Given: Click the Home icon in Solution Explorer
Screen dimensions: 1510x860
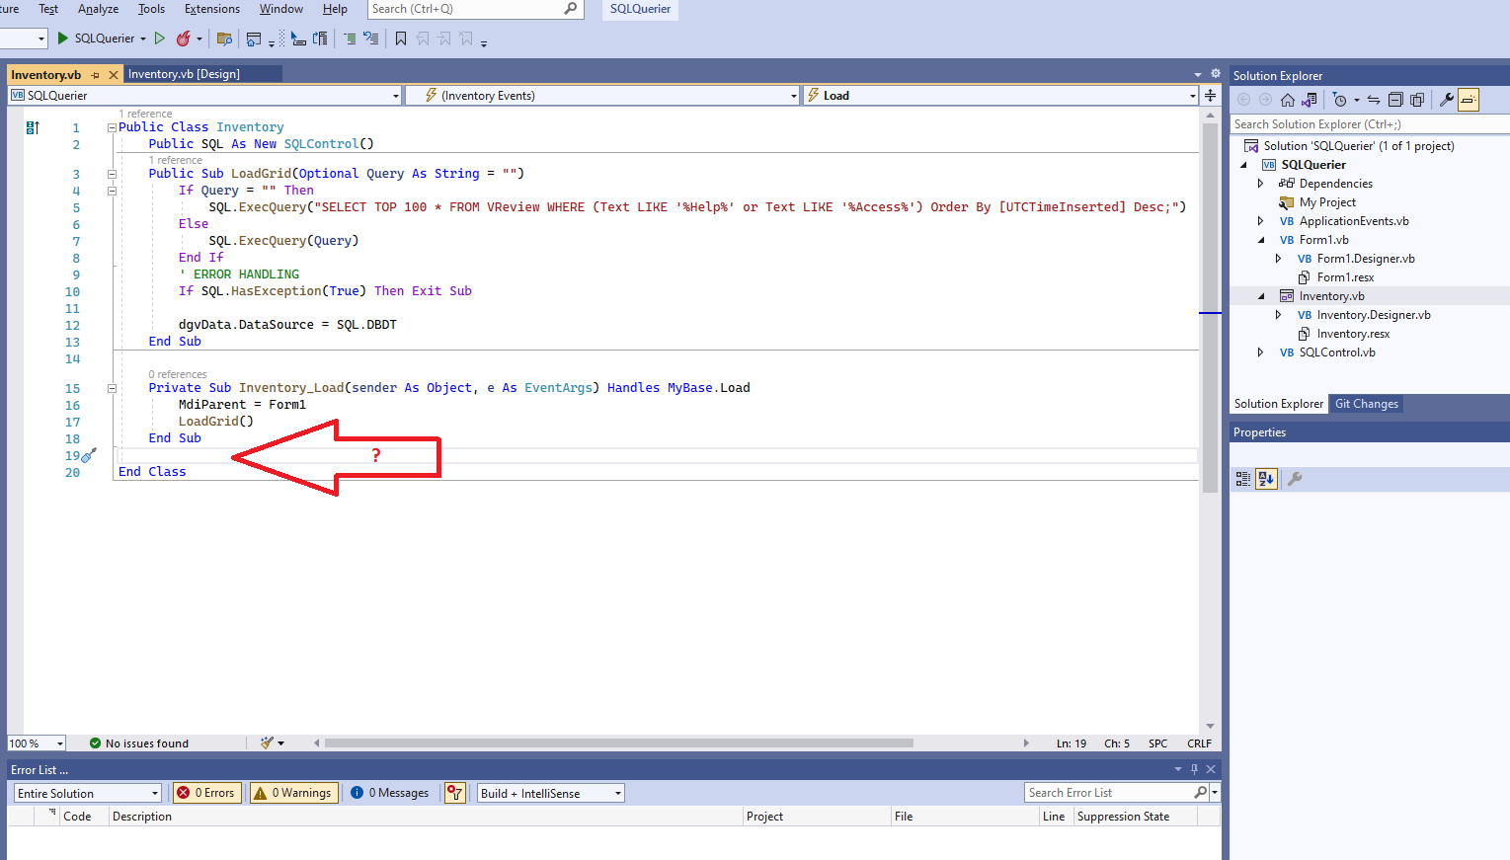Looking at the screenshot, I should point(1287,100).
